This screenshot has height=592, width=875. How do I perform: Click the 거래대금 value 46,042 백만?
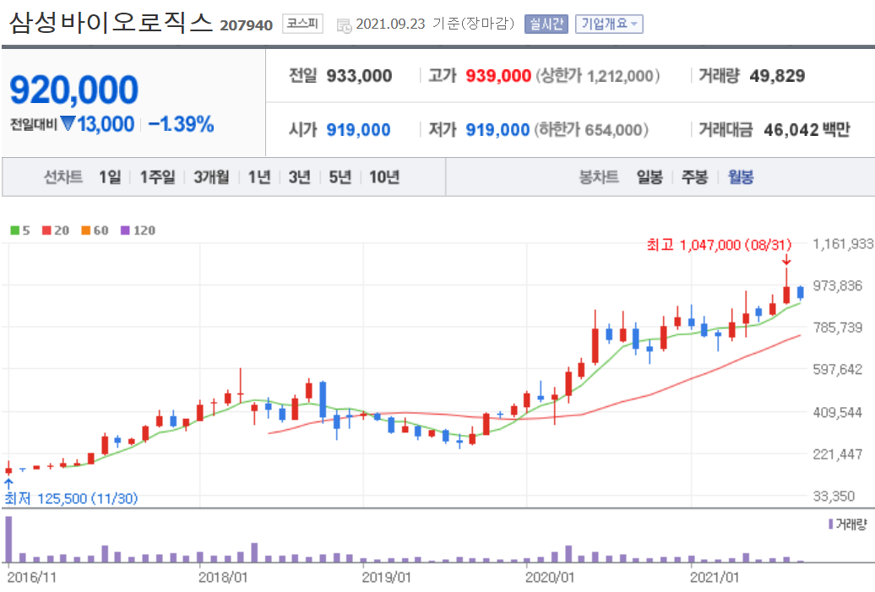point(807,130)
